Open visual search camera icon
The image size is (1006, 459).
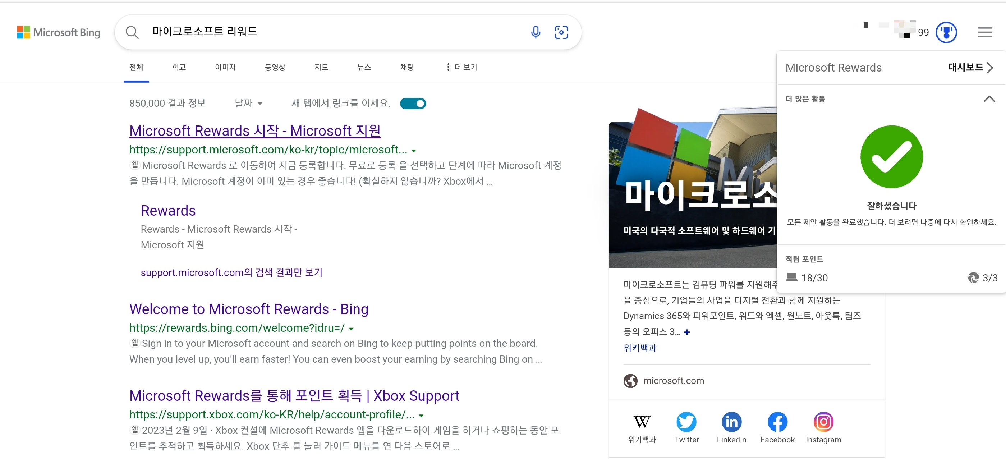click(561, 32)
